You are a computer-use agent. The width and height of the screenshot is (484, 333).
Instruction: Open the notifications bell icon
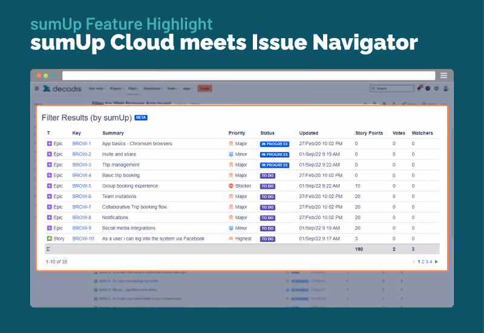(x=419, y=88)
